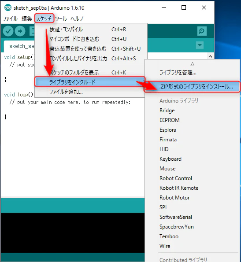Include the Firmata library
Screen dimensions: 241x262
[192, 140]
